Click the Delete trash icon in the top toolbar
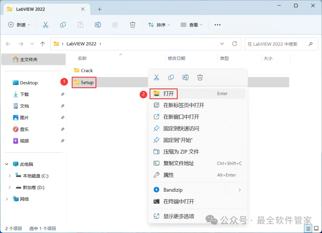Viewport: 322px width, 233px height. point(133,25)
